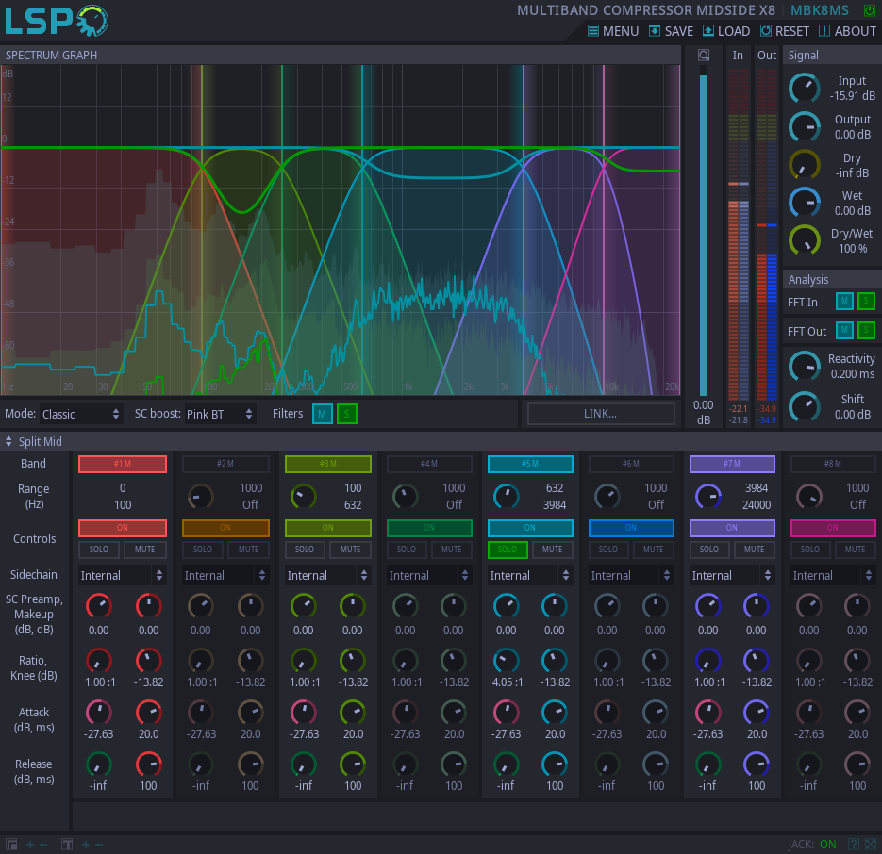Click band 1 Makeup knob
Screen dimensions: 882x854
[x=148, y=606]
